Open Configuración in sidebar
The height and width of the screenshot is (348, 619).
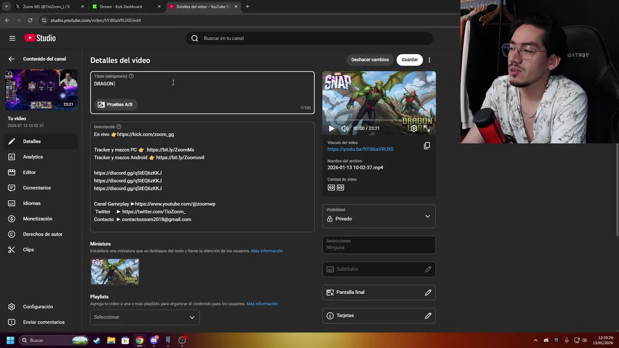click(41, 307)
